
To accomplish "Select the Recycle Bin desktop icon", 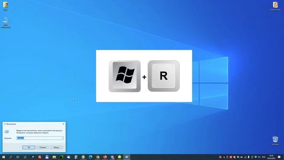I will point(275,140).
